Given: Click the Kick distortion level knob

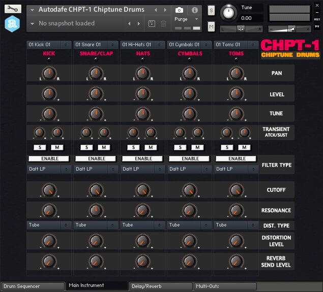Looking at the screenshot, I should pyautogui.click(x=49, y=241).
